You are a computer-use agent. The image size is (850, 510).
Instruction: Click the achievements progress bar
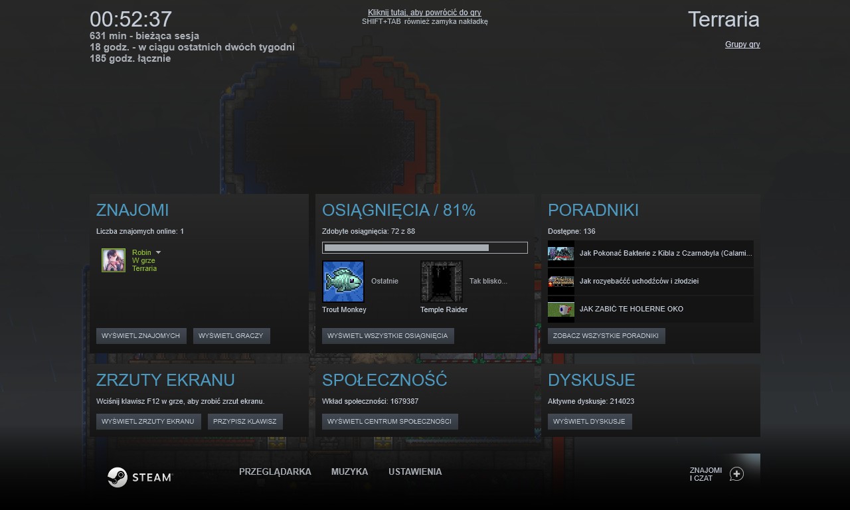(x=425, y=248)
